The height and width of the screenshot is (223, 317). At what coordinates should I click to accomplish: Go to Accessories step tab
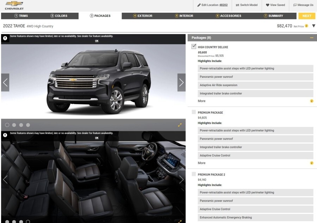229,16
